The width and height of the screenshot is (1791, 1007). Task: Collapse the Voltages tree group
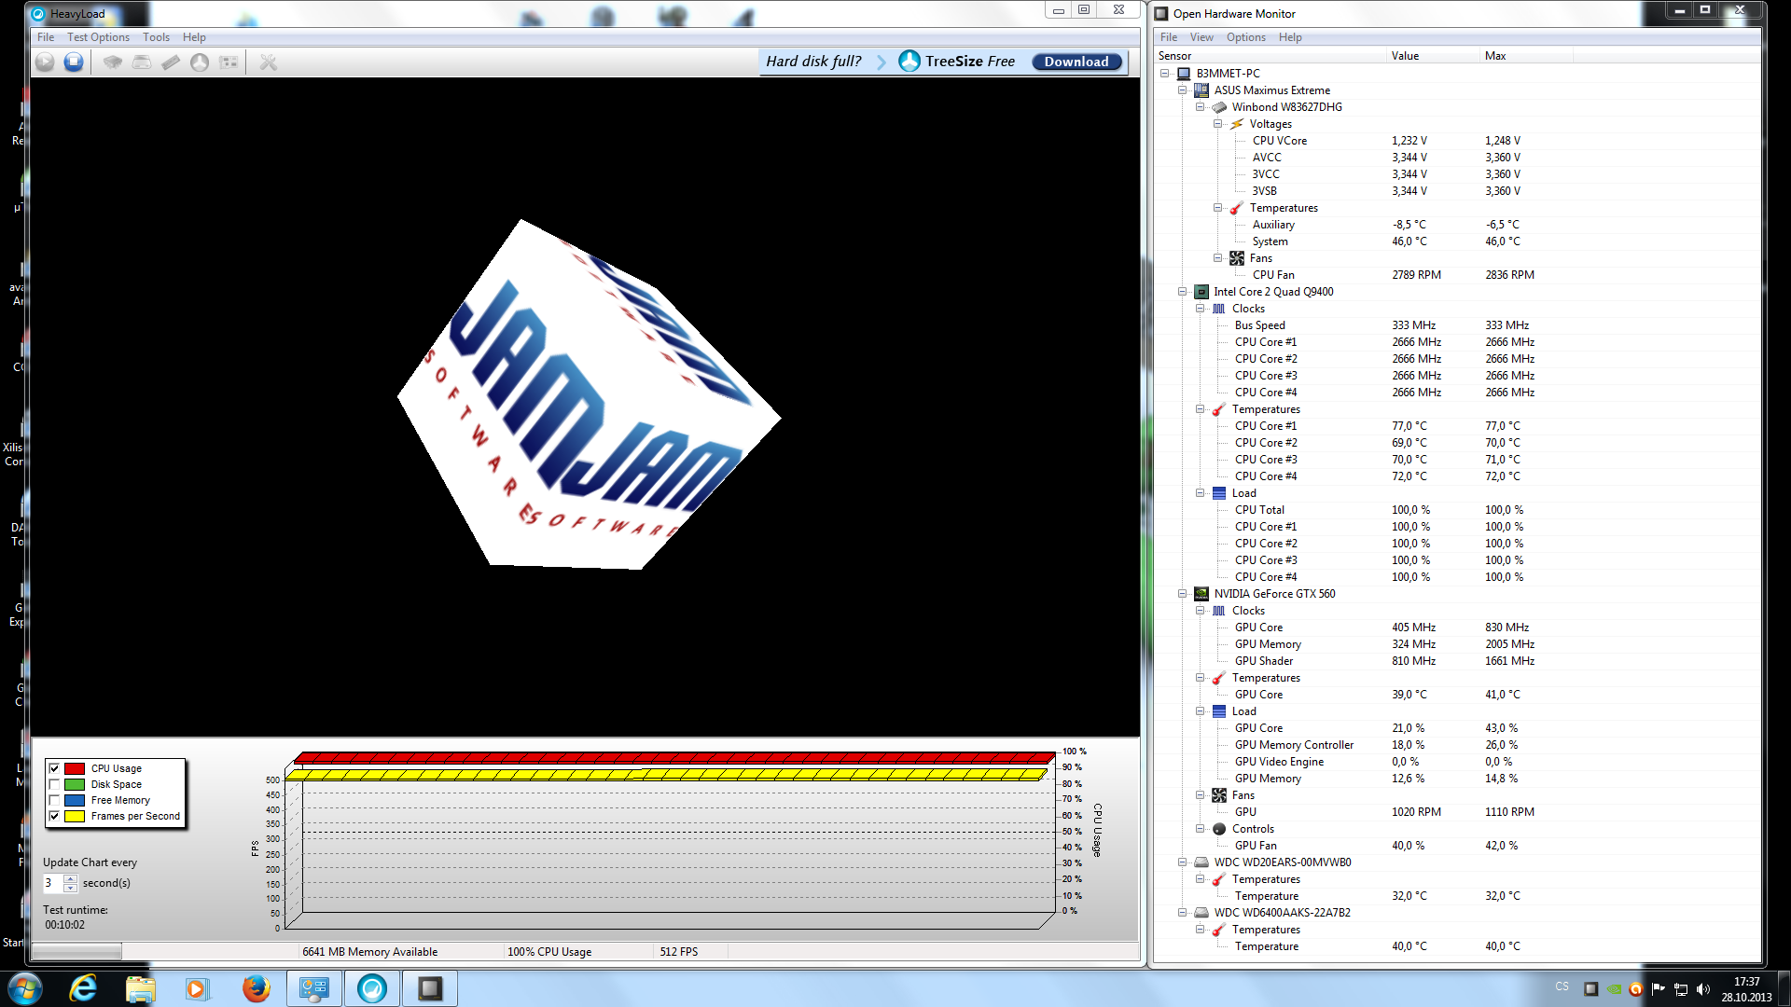[x=1218, y=124]
